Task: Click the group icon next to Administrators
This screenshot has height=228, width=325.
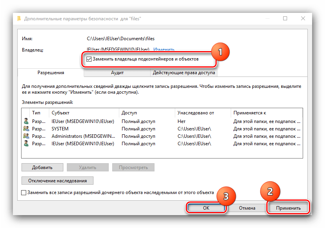Action: click(x=26, y=136)
